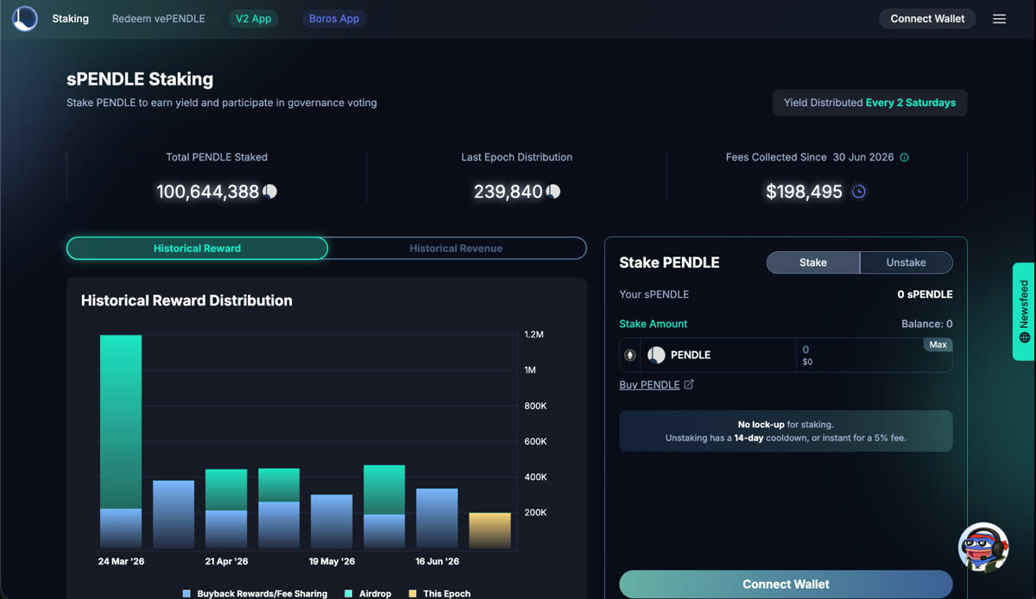Click the Ethereum network icon in stake field

[630, 355]
